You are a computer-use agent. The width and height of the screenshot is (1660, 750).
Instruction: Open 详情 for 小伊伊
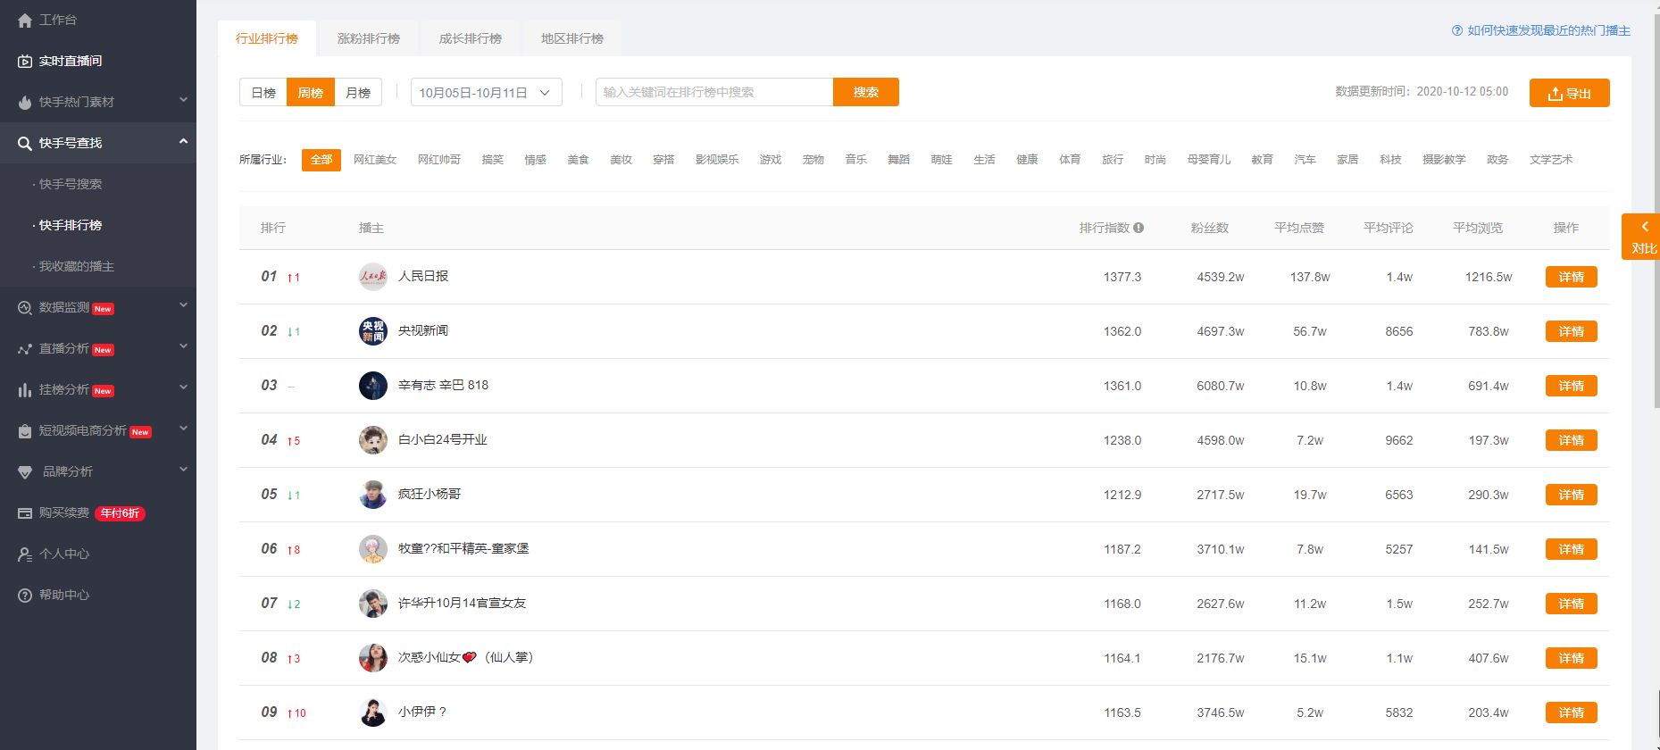[x=1572, y=712]
